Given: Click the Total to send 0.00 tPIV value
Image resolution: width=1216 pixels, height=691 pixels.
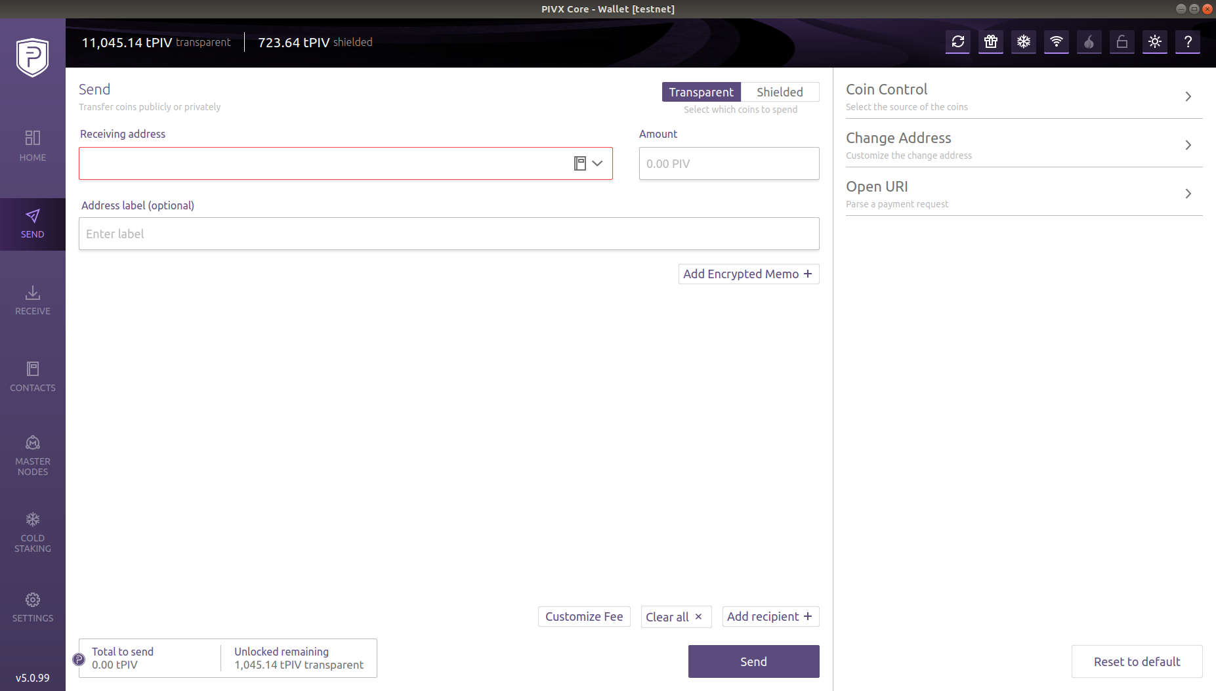Looking at the screenshot, I should pyautogui.click(x=115, y=665).
